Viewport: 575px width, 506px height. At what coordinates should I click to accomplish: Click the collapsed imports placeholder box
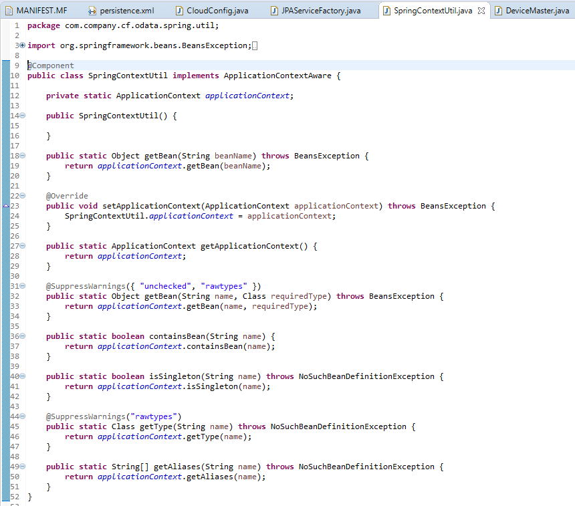click(x=255, y=45)
